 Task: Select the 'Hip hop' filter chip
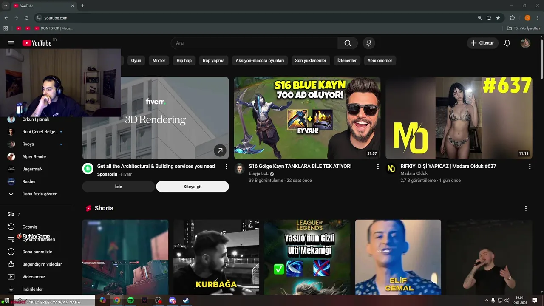(x=184, y=60)
